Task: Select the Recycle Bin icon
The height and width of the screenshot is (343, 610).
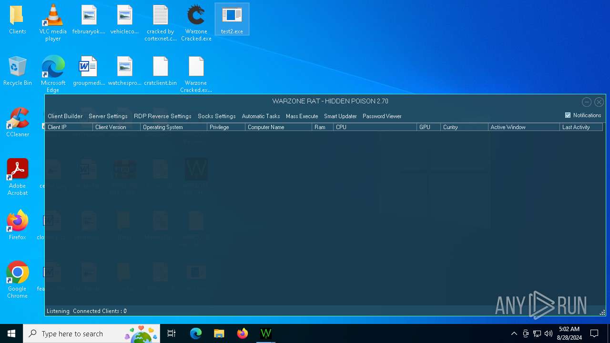Action: click(17, 71)
